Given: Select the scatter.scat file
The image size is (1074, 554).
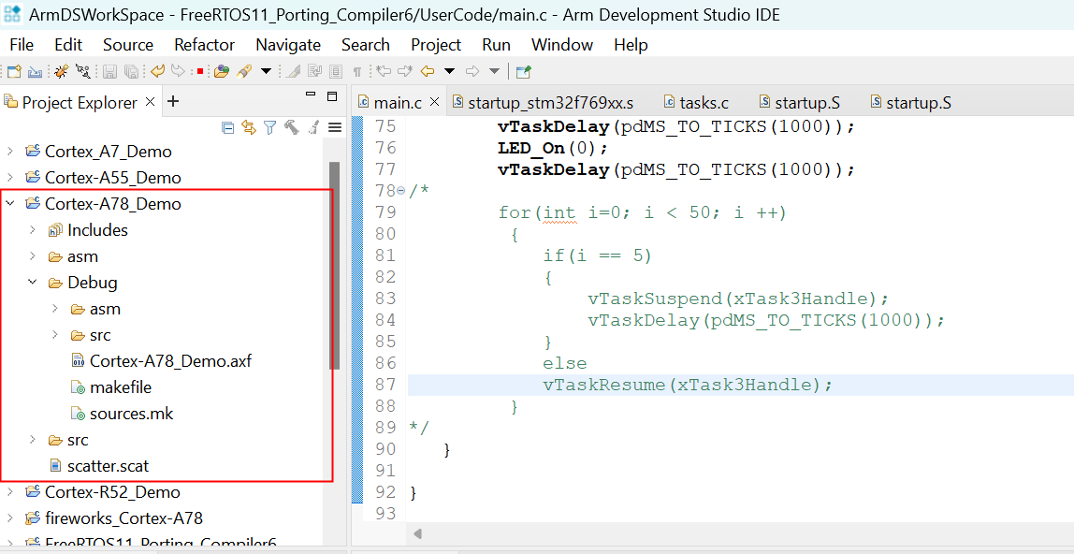Looking at the screenshot, I should click(108, 466).
